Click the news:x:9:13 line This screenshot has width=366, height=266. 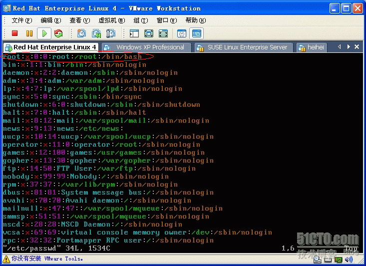(63, 129)
